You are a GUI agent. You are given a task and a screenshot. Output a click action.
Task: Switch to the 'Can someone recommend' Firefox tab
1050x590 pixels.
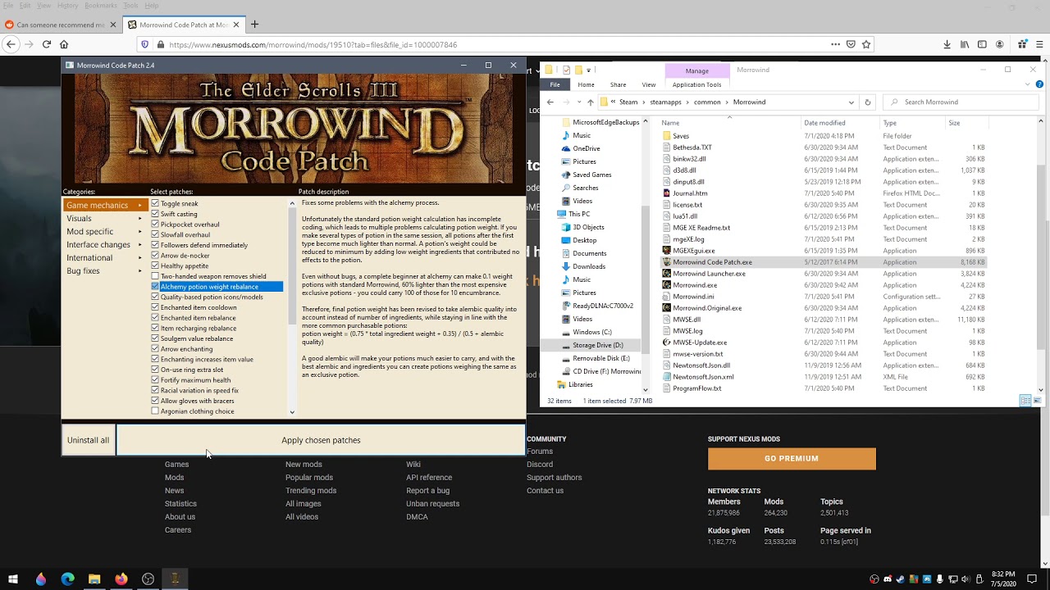60,25
